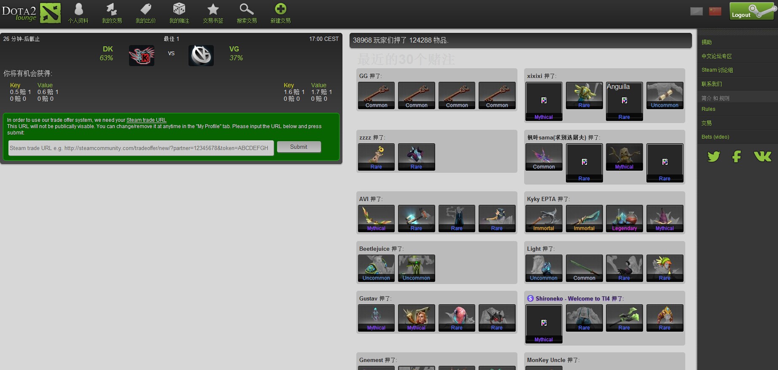This screenshot has height=370, width=778.
Task: Open 我的赌注 dice icon
Action: pos(179,13)
